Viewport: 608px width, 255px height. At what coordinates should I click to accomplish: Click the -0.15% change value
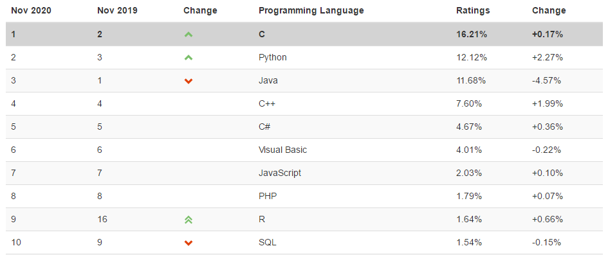[x=546, y=243]
